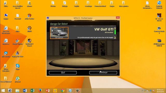The image size is (166, 93).
Task: Launch Firefox from the taskbar
Action: [40, 91]
